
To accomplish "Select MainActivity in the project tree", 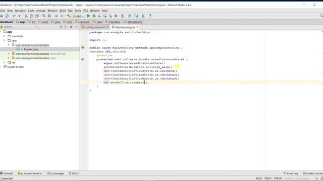I will (31, 49).
